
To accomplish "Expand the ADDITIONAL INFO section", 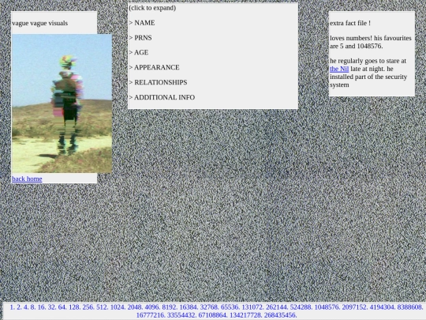I will [162, 97].
